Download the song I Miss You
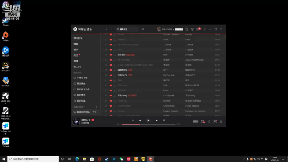The image size is (288, 162). pyautogui.click(x=114, y=101)
